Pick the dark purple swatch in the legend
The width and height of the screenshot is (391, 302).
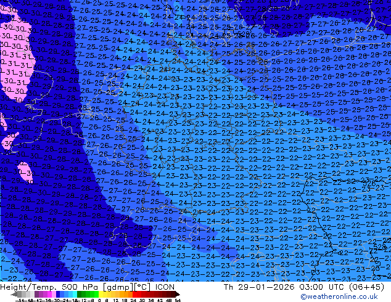36,294
